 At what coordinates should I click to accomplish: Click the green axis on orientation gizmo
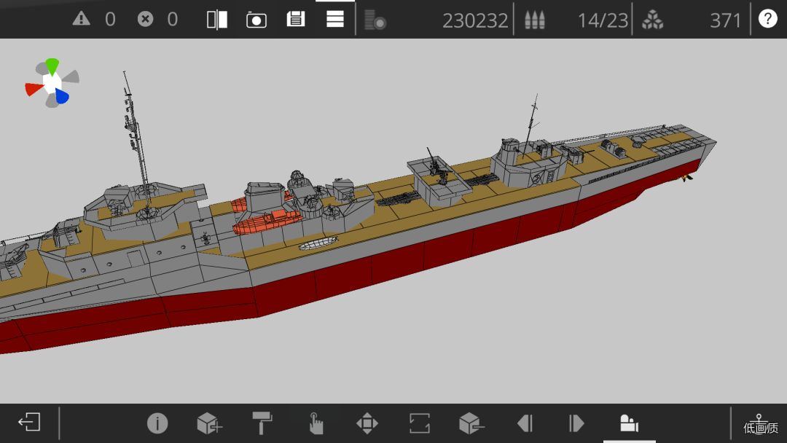(52, 66)
